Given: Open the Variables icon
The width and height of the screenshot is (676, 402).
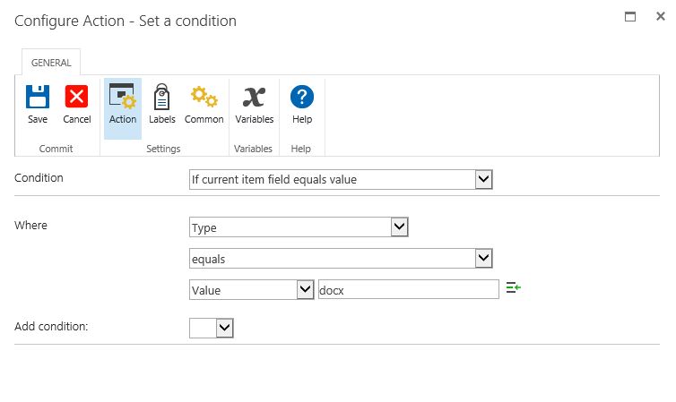Looking at the screenshot, I should (x=254, y=97).
